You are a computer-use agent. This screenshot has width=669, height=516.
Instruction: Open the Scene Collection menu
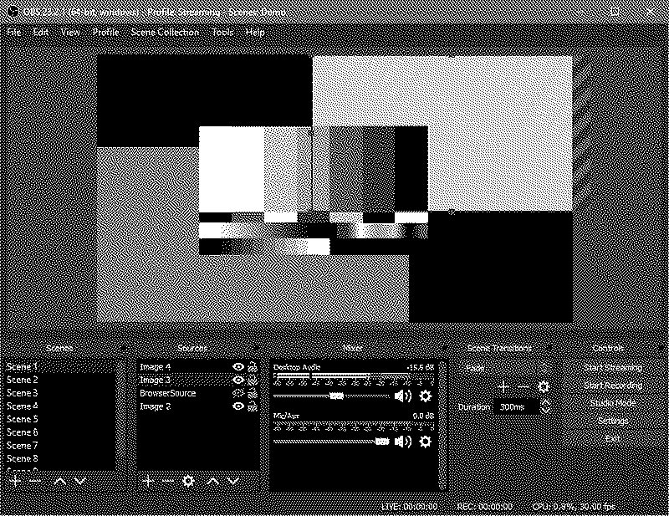tap(165, 32)
